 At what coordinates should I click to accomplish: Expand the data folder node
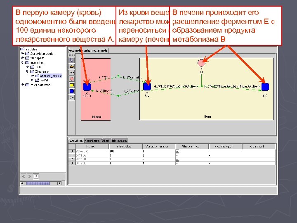tap(28, 67)
